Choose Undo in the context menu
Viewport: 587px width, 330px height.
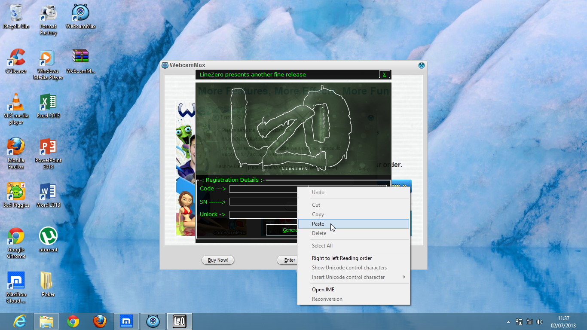tap(354, 192)
